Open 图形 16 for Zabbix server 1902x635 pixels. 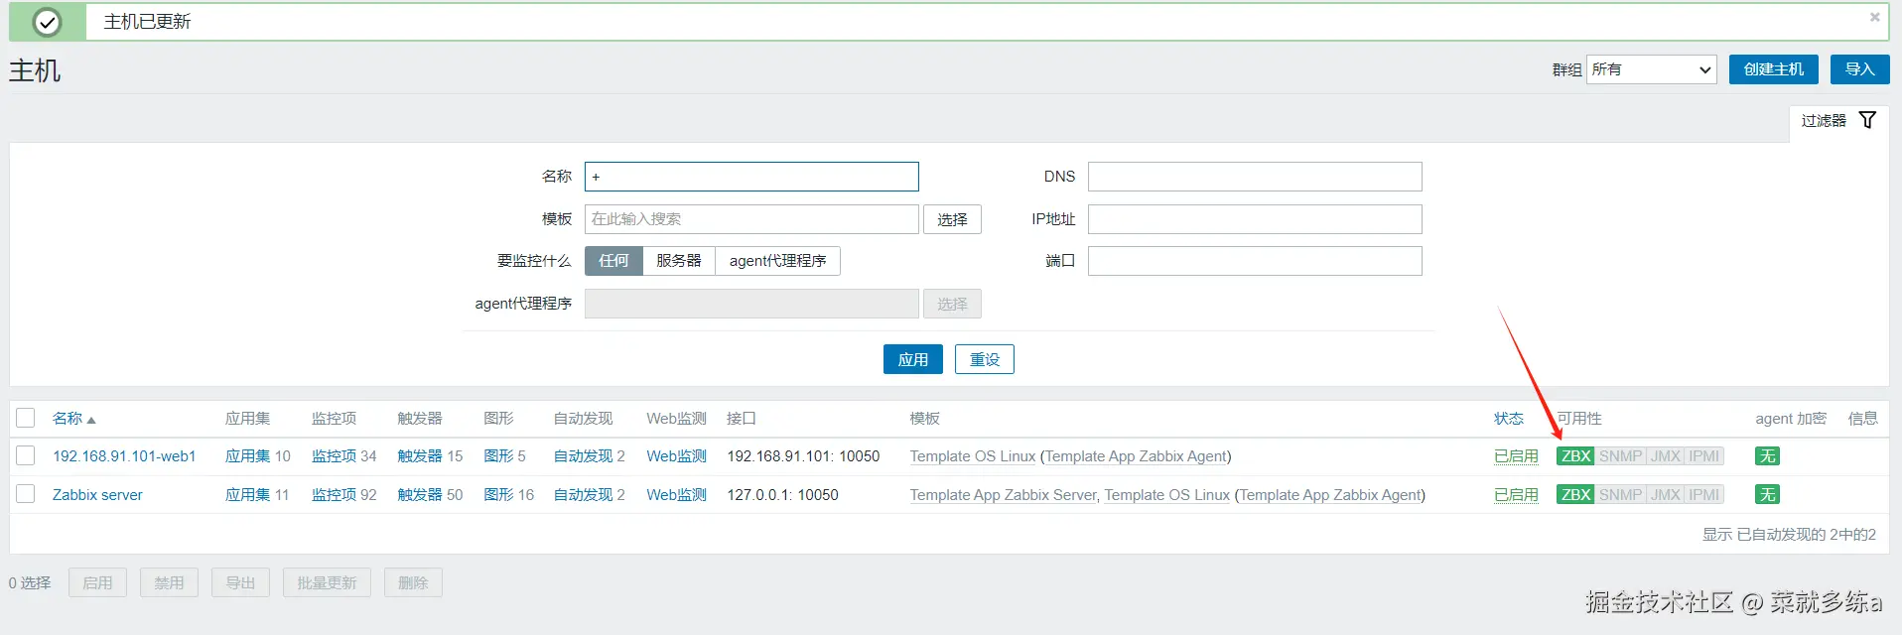498,495
